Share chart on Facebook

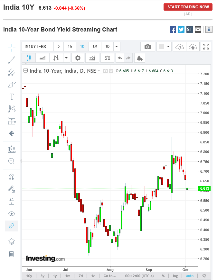(173, 30)
